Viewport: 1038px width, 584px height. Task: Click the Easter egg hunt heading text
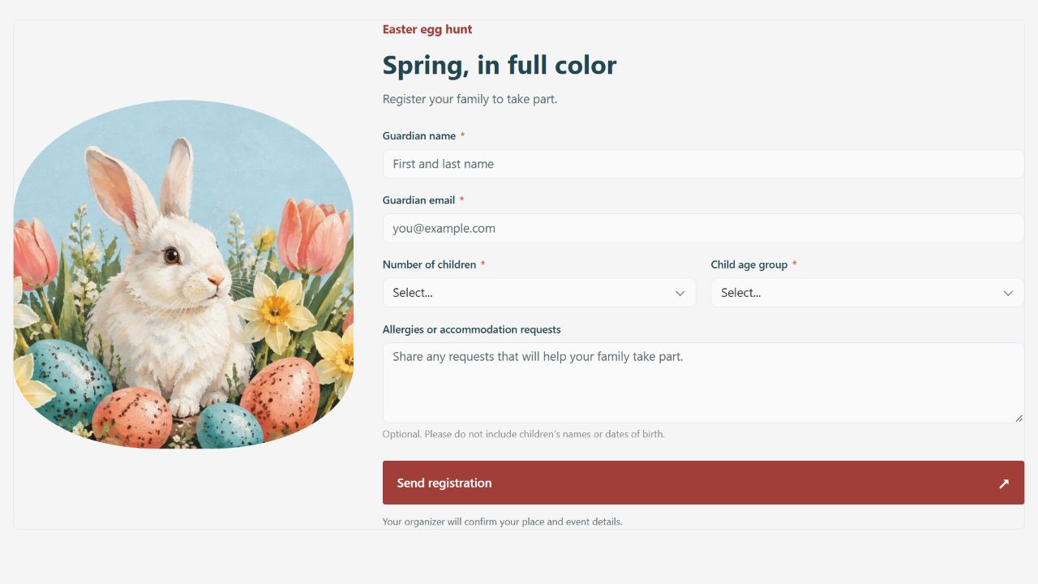pos(427,29)
